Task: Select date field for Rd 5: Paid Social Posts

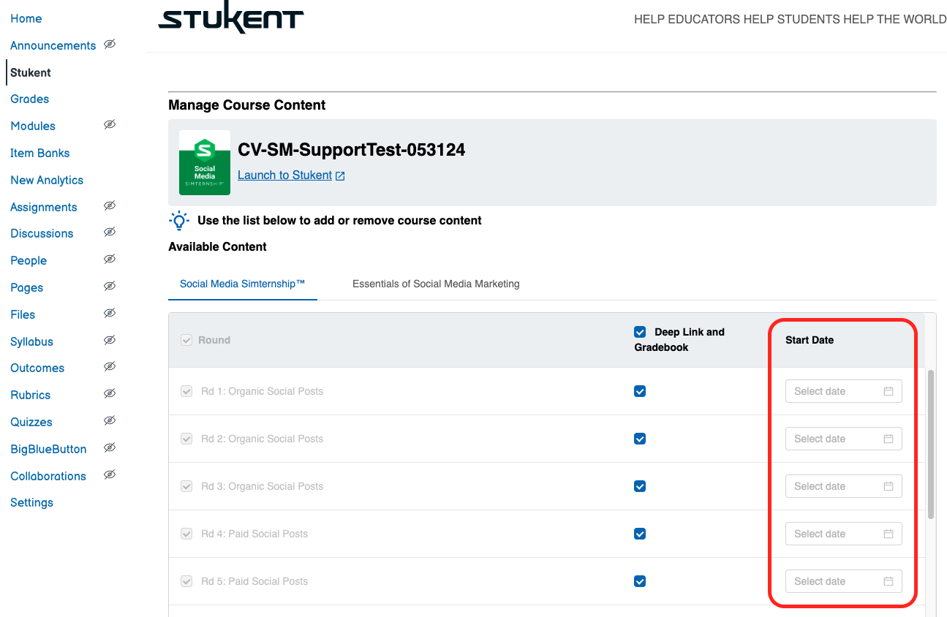Action: point(844,581)
